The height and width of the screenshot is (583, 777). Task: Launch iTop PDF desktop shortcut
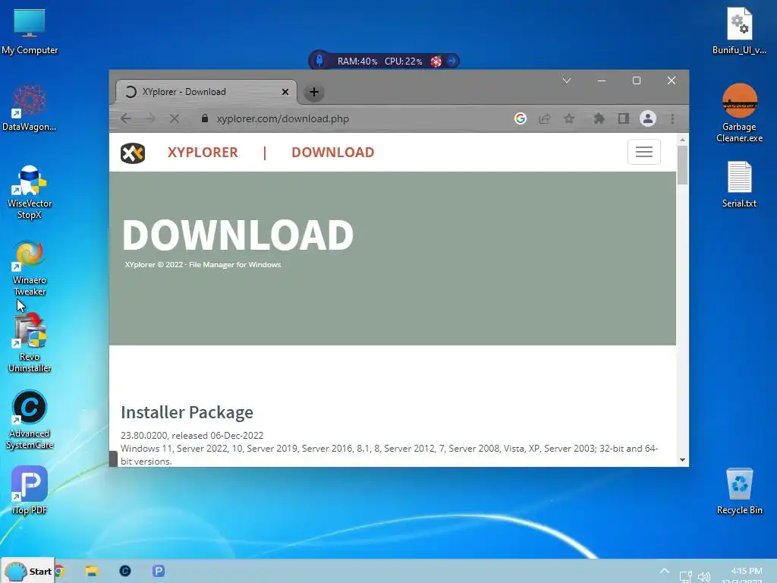click(x=30, y=490)
